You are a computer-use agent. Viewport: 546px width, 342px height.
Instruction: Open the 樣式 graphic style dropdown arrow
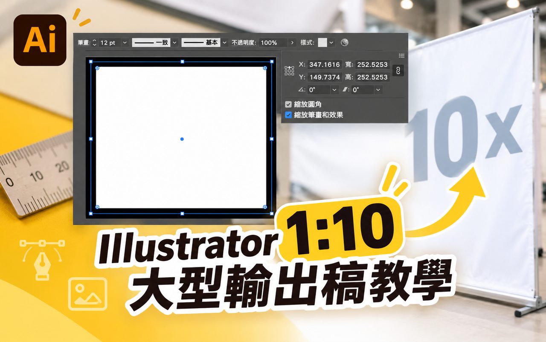[x=331, y=43]
